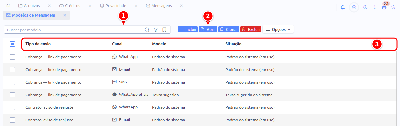Click E-mail envelope icon in Contrato row
Screen dimensions: 400x126
(x=115, y=120)
